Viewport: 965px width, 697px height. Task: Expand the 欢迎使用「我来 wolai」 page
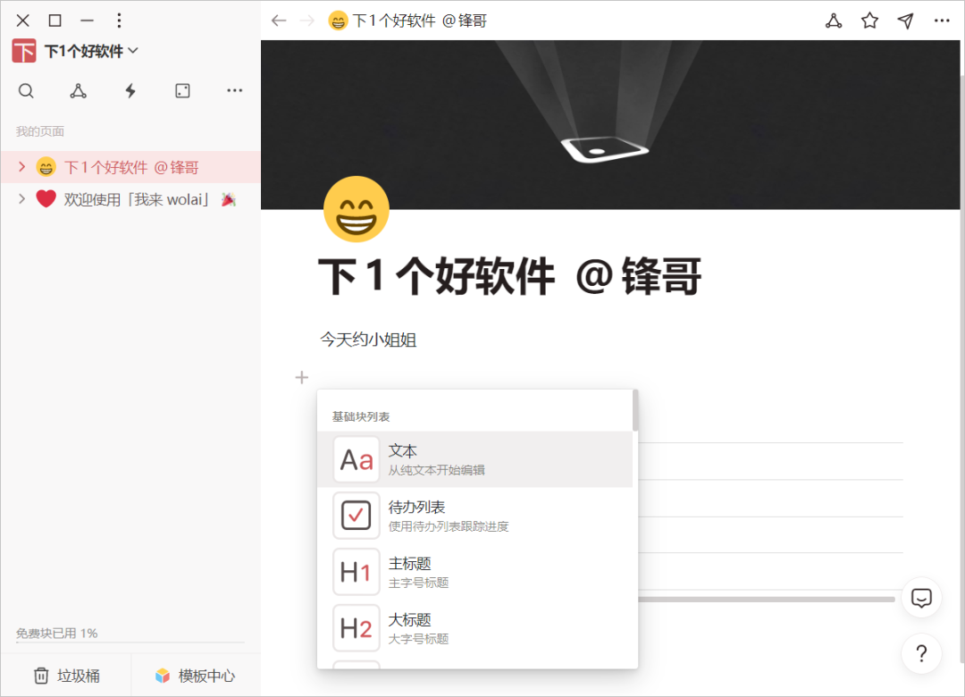pyautogui.click(x=21, y=198)
